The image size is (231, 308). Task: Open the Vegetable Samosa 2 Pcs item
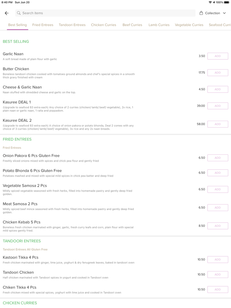[25, 186]
